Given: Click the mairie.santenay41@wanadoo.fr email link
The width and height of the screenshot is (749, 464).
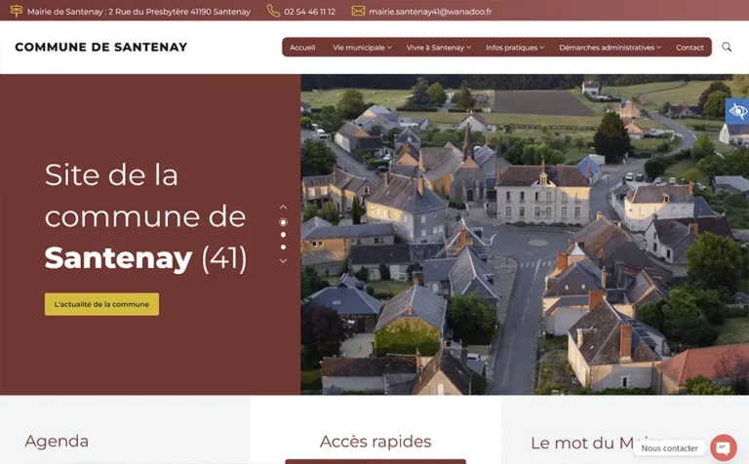Looking at the screenshot, I should [430, 12].
